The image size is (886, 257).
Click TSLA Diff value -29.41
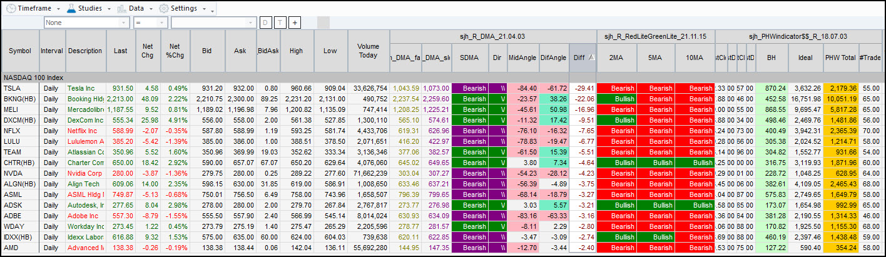[x=583, y=88]
